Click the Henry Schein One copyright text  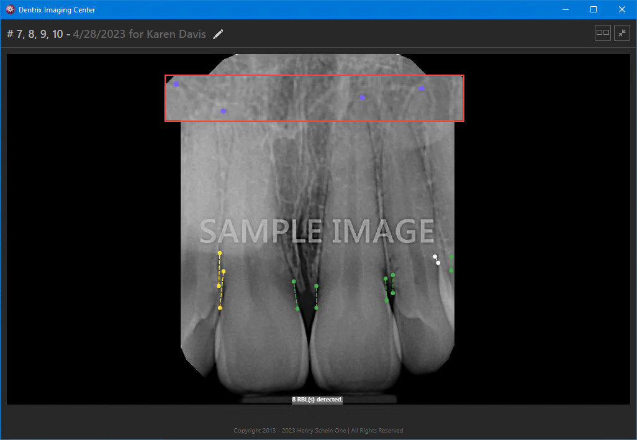(x=318, y=431)
